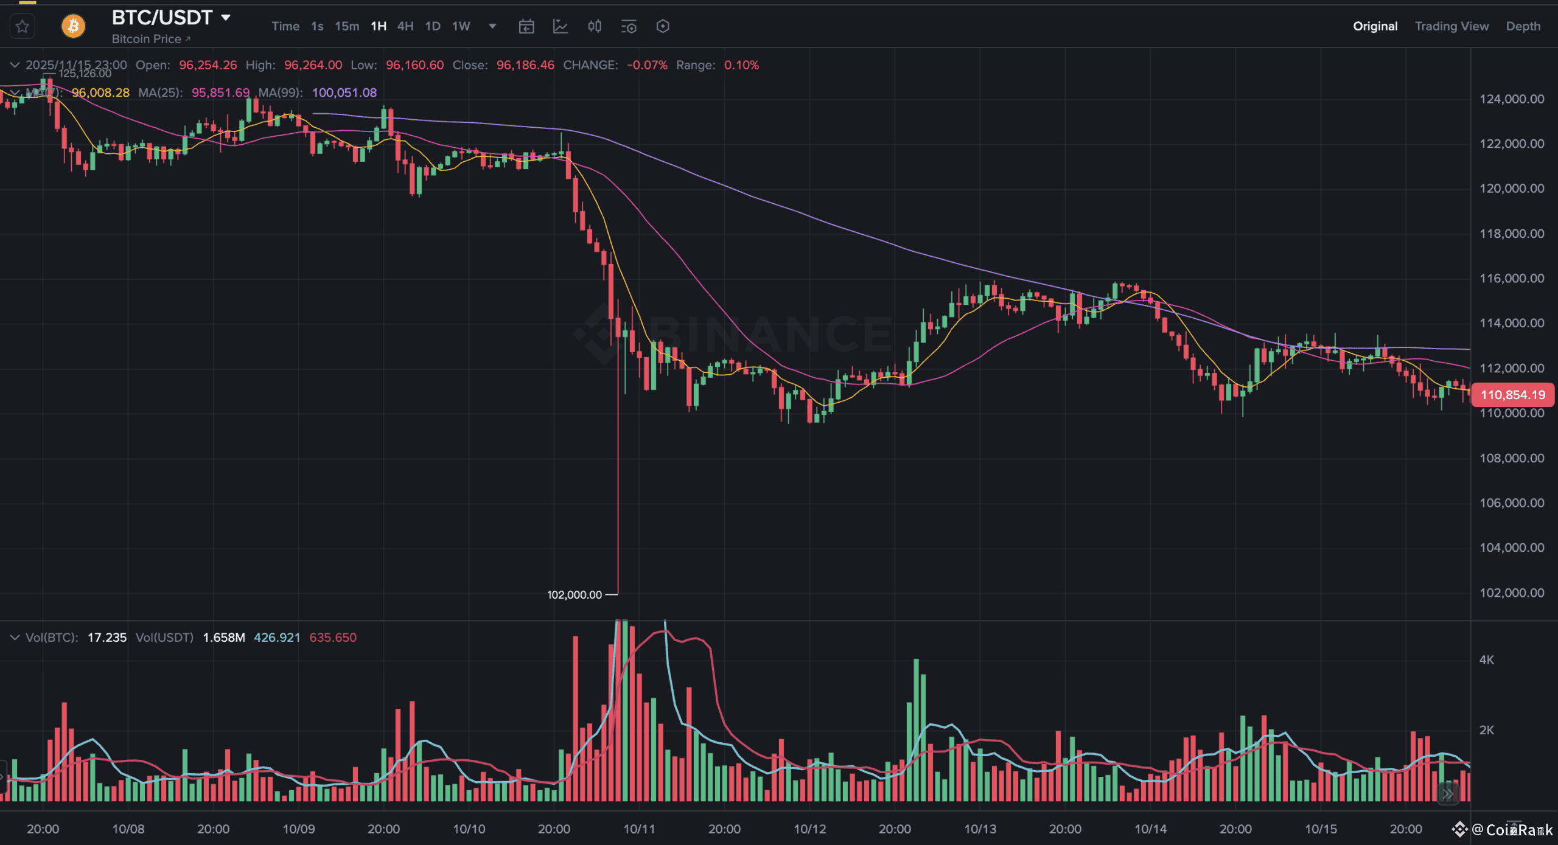Viewport: 1558px width, 845px height.
Task: Open the Bitcoin Price link
Action: tap(150, 39)
